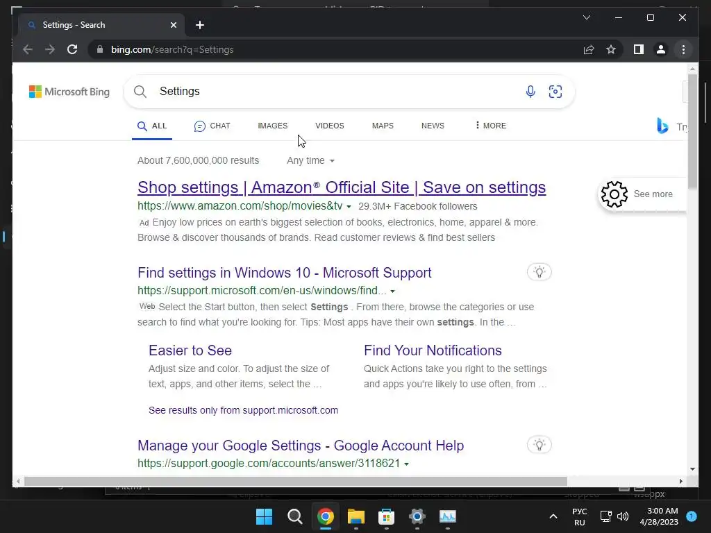Click the Bing chat logo at right
711x533 pixels.
(662, 126)
